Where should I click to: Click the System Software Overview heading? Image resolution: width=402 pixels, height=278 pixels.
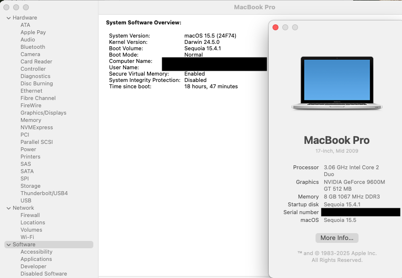(x=144, y=22)
